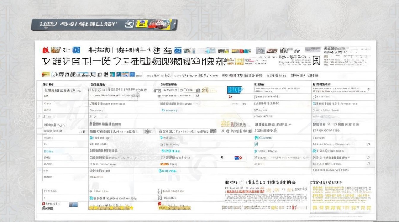Select the blue square icon beside the page title

(76, 50)
